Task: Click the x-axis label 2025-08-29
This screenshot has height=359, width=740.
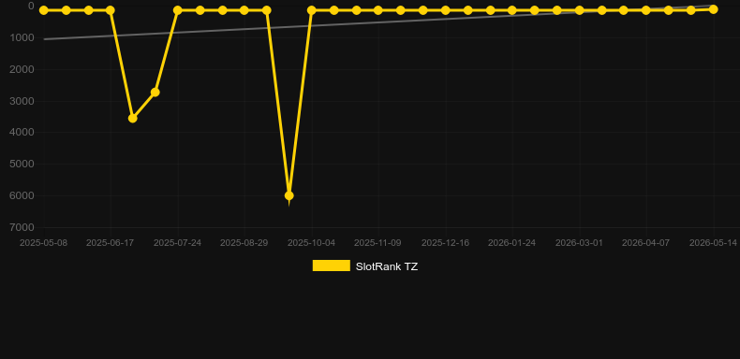Action: pos(244,243)
